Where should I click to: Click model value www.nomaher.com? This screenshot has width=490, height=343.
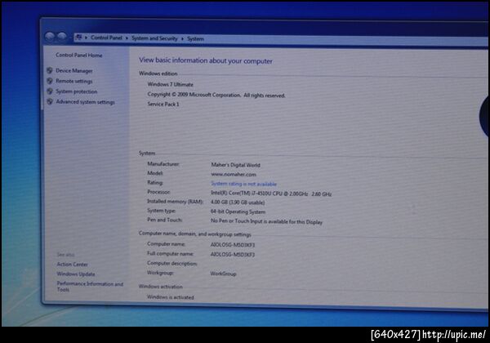234,174
